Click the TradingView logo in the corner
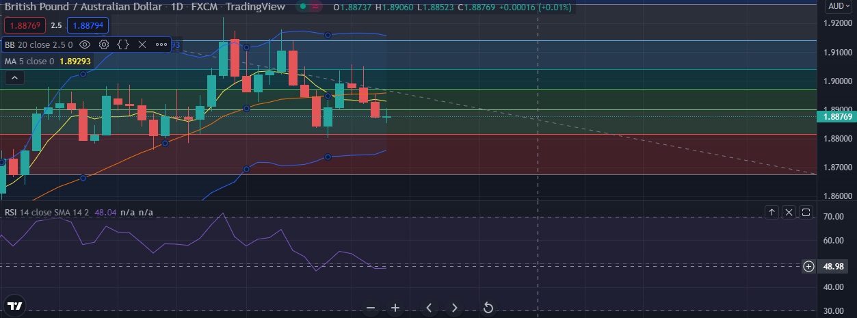The height and width of the screenshot is (318, 857). click(14, 305)
